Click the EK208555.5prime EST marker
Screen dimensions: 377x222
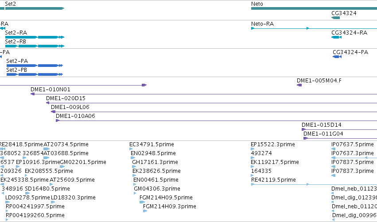[26, 175]
